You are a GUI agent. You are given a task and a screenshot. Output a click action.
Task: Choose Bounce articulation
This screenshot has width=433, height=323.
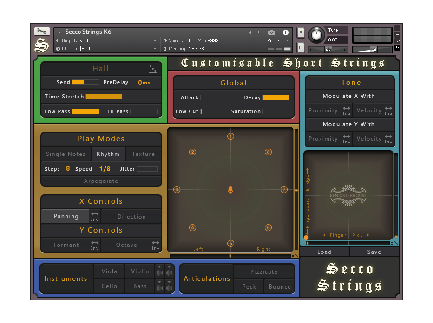coord(280,287)
